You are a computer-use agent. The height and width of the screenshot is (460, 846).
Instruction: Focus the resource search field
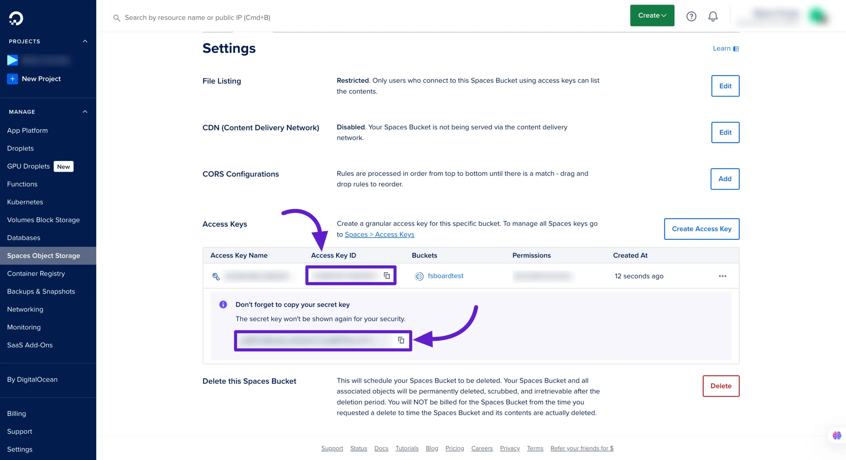click(197, 18)
